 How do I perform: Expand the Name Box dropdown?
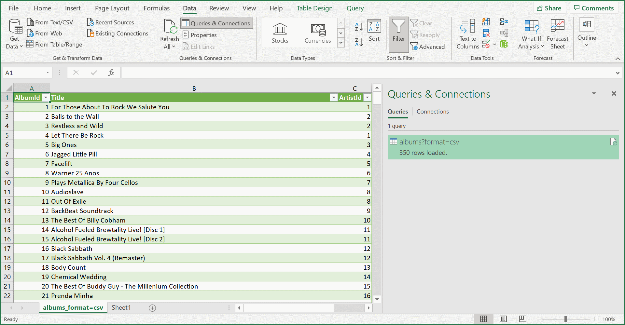click(x=48, y=73)
